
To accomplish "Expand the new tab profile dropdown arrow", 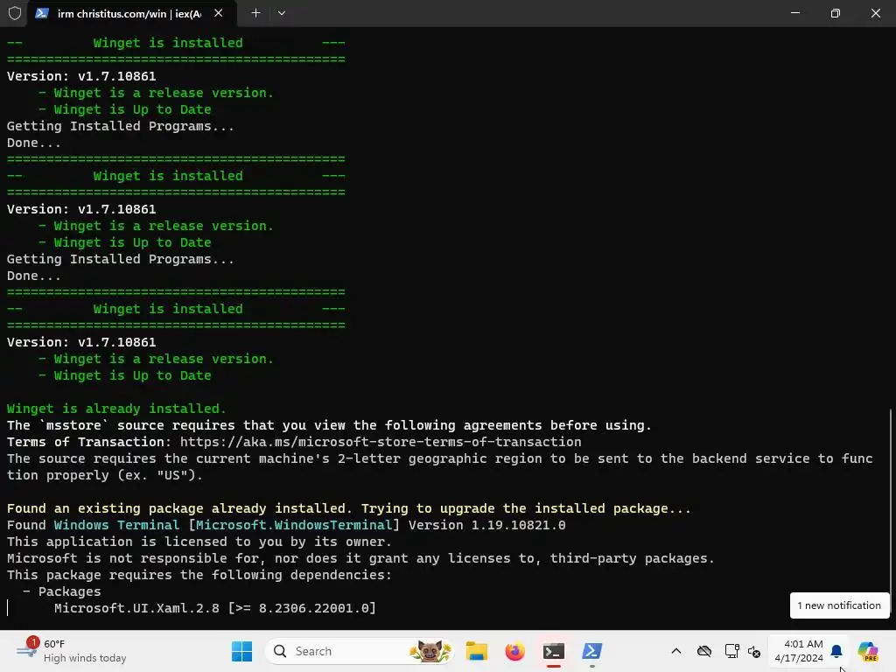I will 282,13.
